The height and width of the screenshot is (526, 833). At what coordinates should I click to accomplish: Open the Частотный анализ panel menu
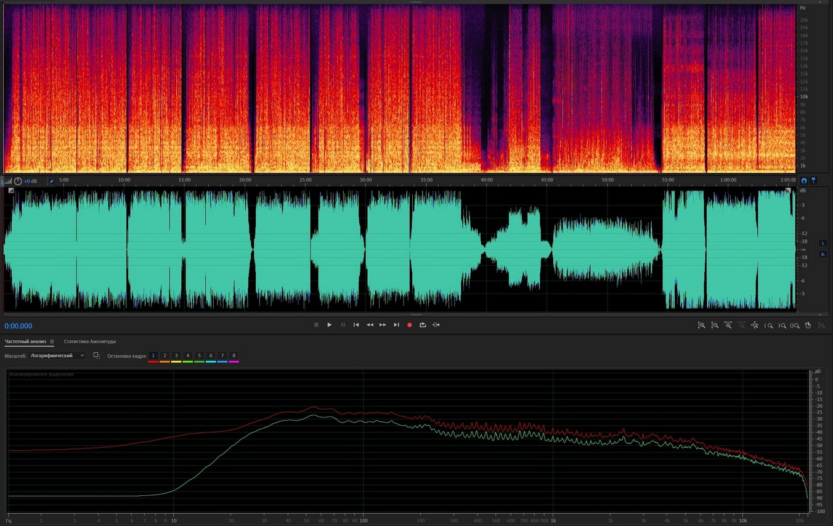[x=52, y=341]
